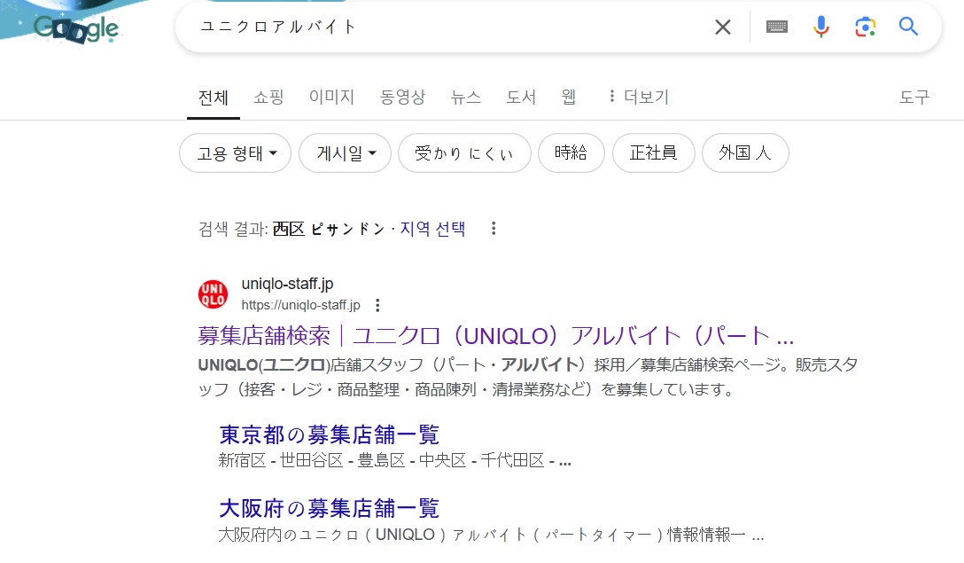The image size is (964, 563).
Task: Open the 도서 tab
Action: pyautogui.click(x=521, y=98)
